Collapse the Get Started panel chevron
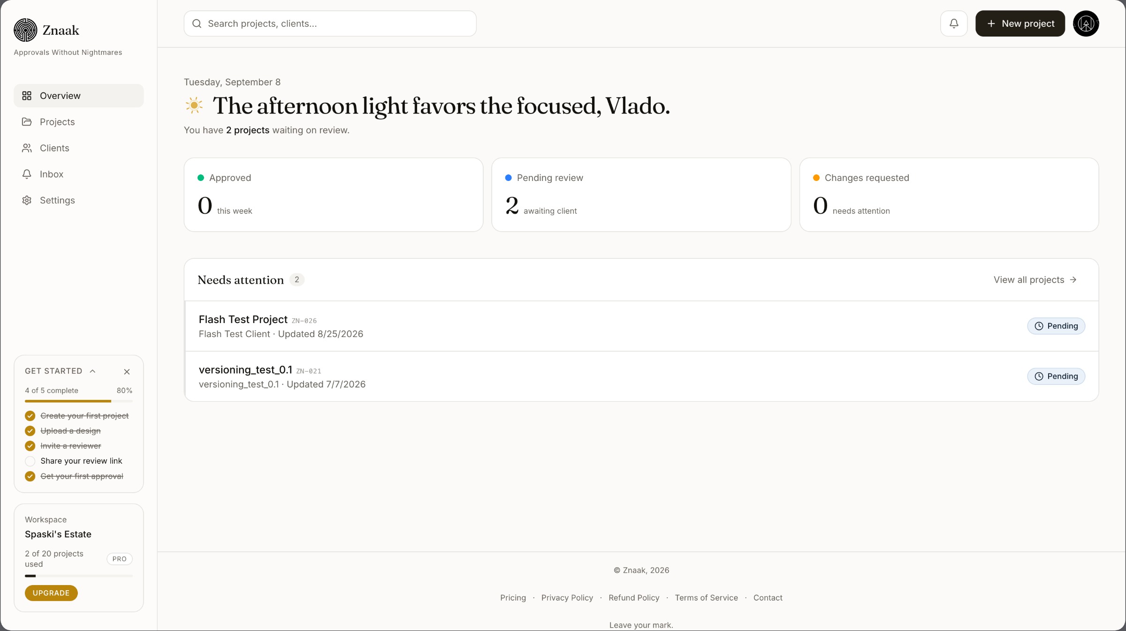 (x=92, y=371)
